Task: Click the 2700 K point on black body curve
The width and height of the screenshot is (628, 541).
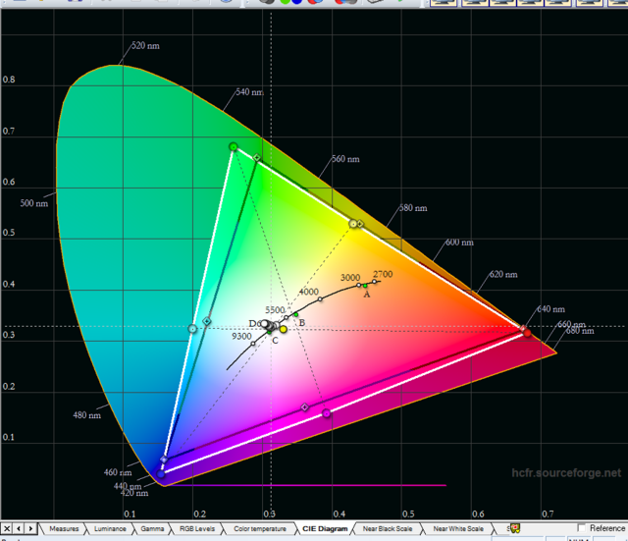Action: pyautogui.click(x=375, y=282)
